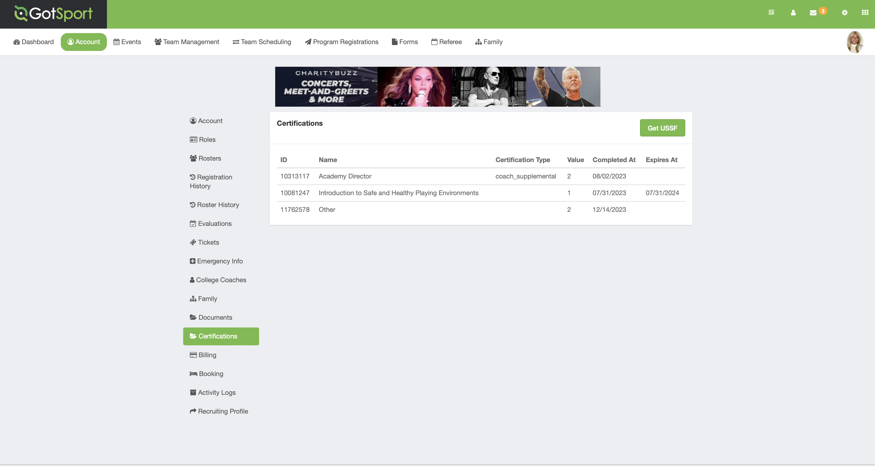Viewport: 875px width, 466px height.
Task: Go to the Dashboard tab
Action: click(34, 42)
